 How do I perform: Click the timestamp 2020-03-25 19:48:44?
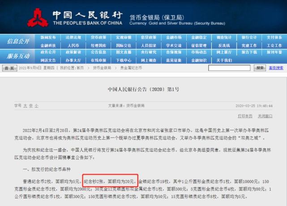254,106
